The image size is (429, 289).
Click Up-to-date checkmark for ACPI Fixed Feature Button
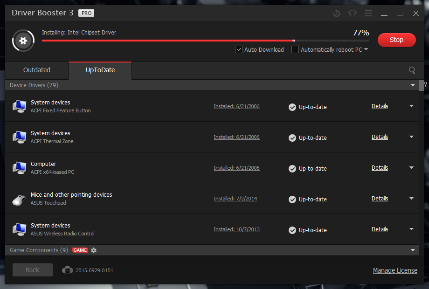pos(292,107)
